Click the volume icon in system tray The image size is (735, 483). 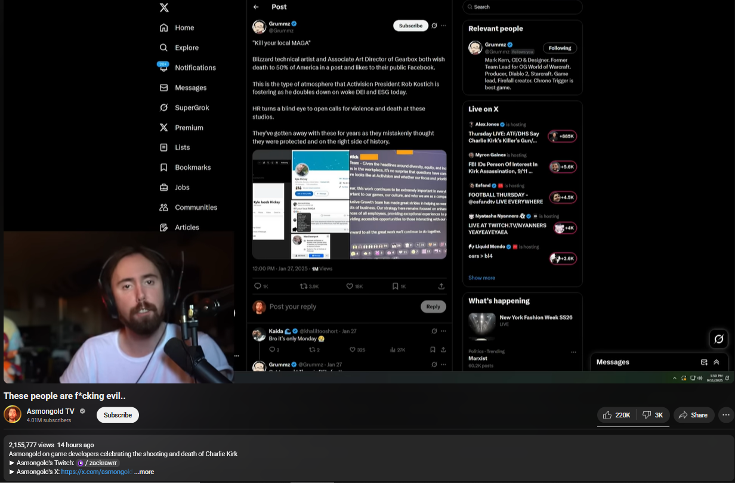(699, 378)
